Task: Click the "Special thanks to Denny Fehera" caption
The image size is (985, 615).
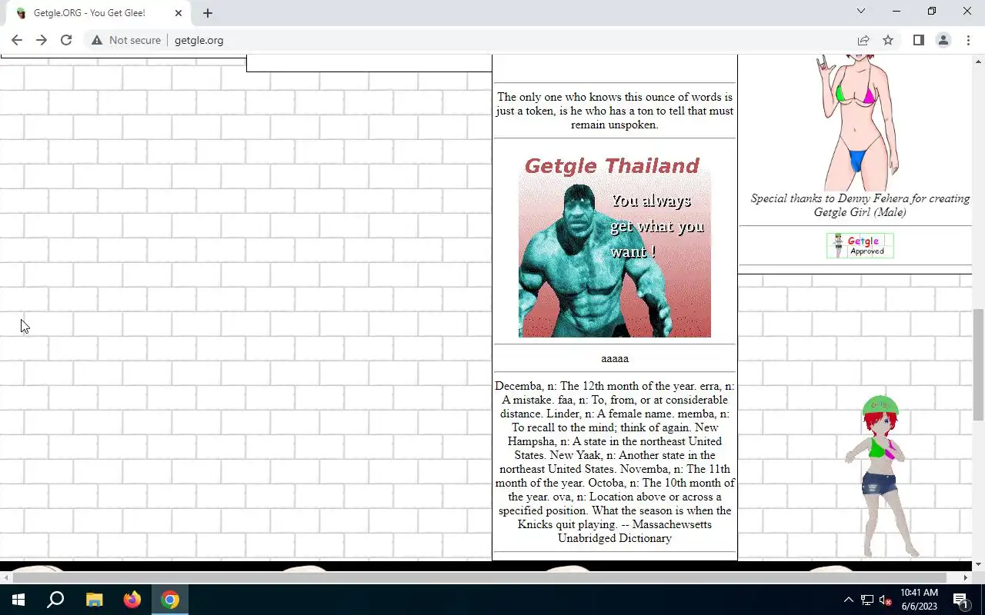Action: click(860, 205)
